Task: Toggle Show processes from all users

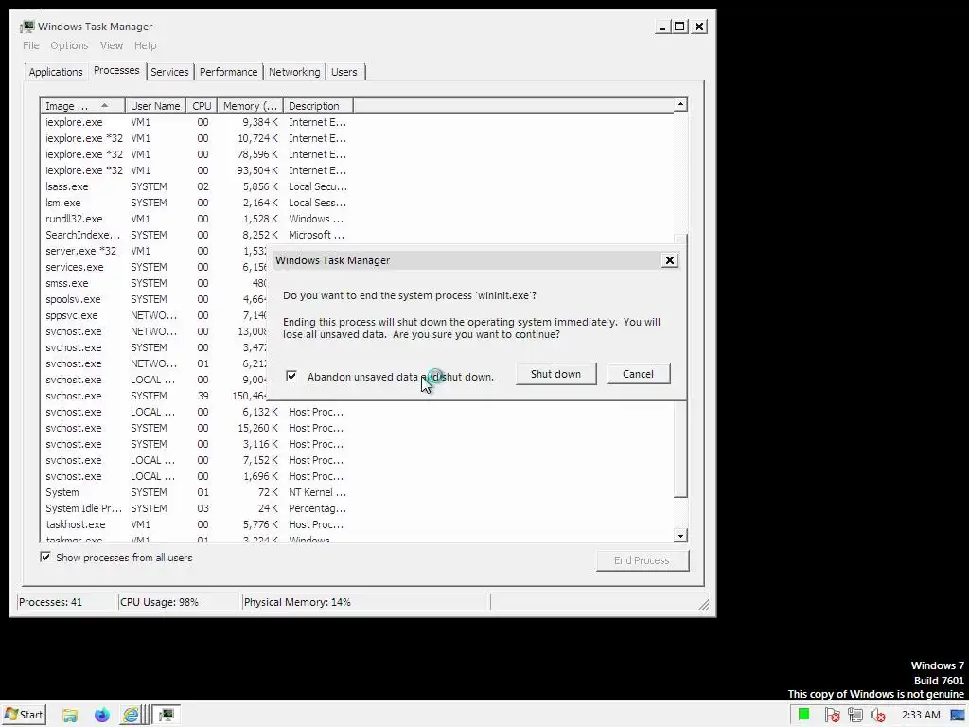Action: [45, 557]
